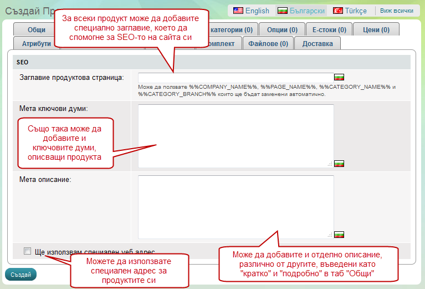Click the Turkish flag icon beside Türkçe
This screenshot has height=289, width=425.
click(x=337, y=11)
